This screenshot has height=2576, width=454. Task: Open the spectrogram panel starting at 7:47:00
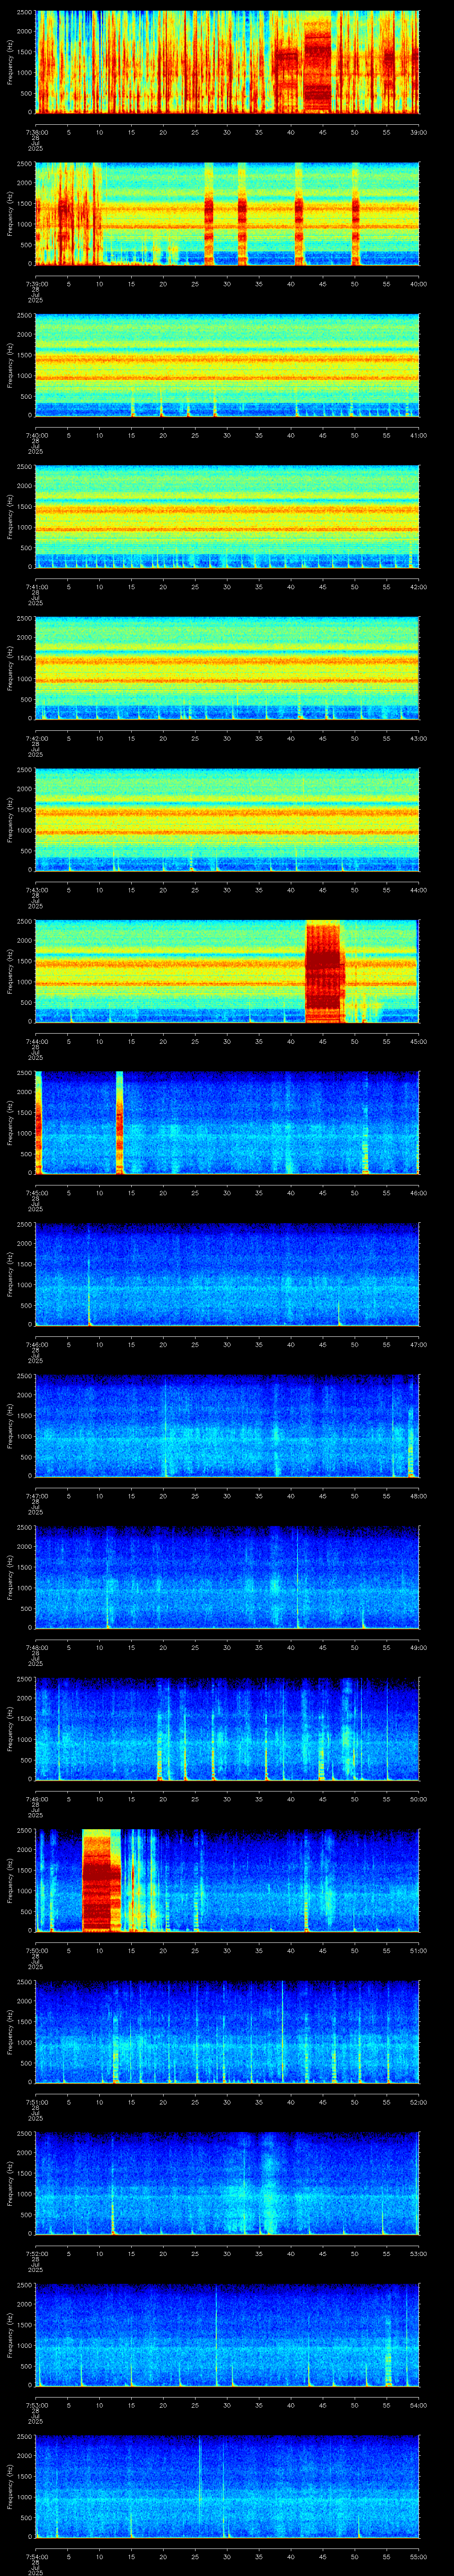pos(227,1426)
